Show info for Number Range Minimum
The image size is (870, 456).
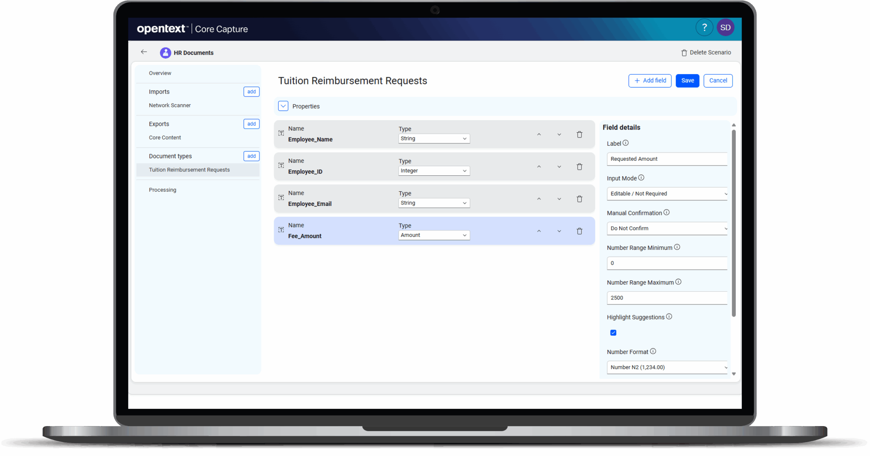point(677,247)
